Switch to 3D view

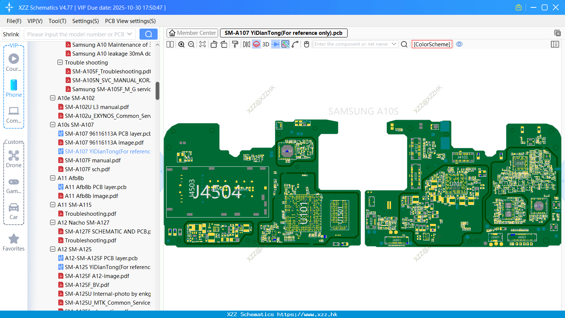(266, 44)
